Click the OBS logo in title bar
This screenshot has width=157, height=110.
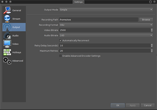point(150,2)
